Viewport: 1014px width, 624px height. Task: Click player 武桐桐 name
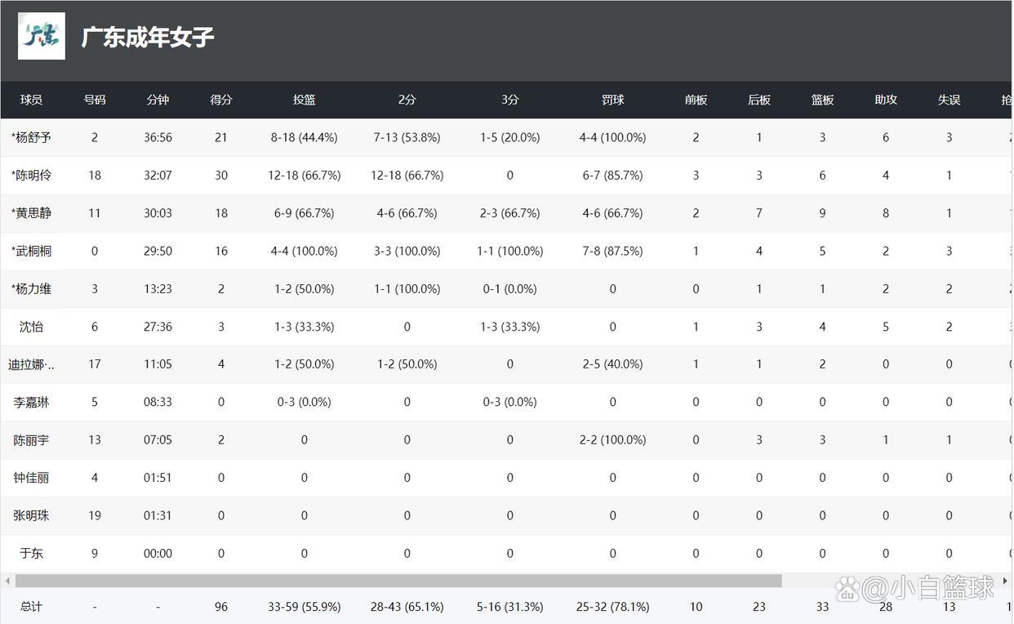[31, 251]
